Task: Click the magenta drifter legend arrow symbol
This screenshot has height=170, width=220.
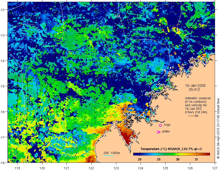Action: [x=159, y=132]
